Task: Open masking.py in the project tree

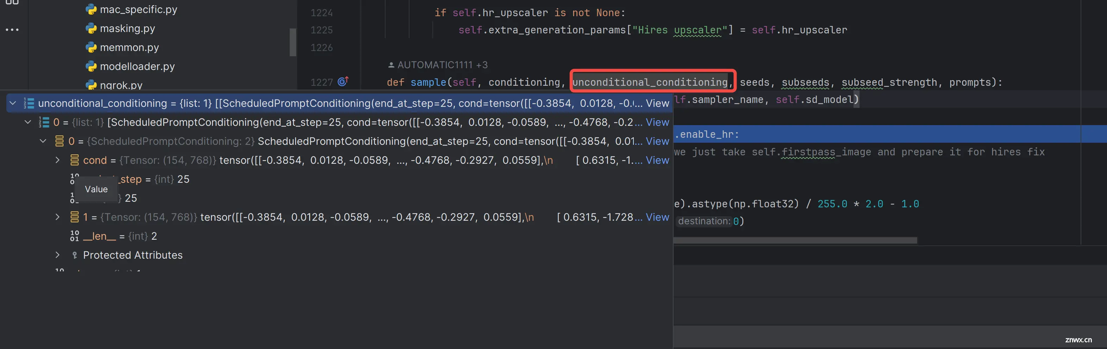Action: point(127,28)
